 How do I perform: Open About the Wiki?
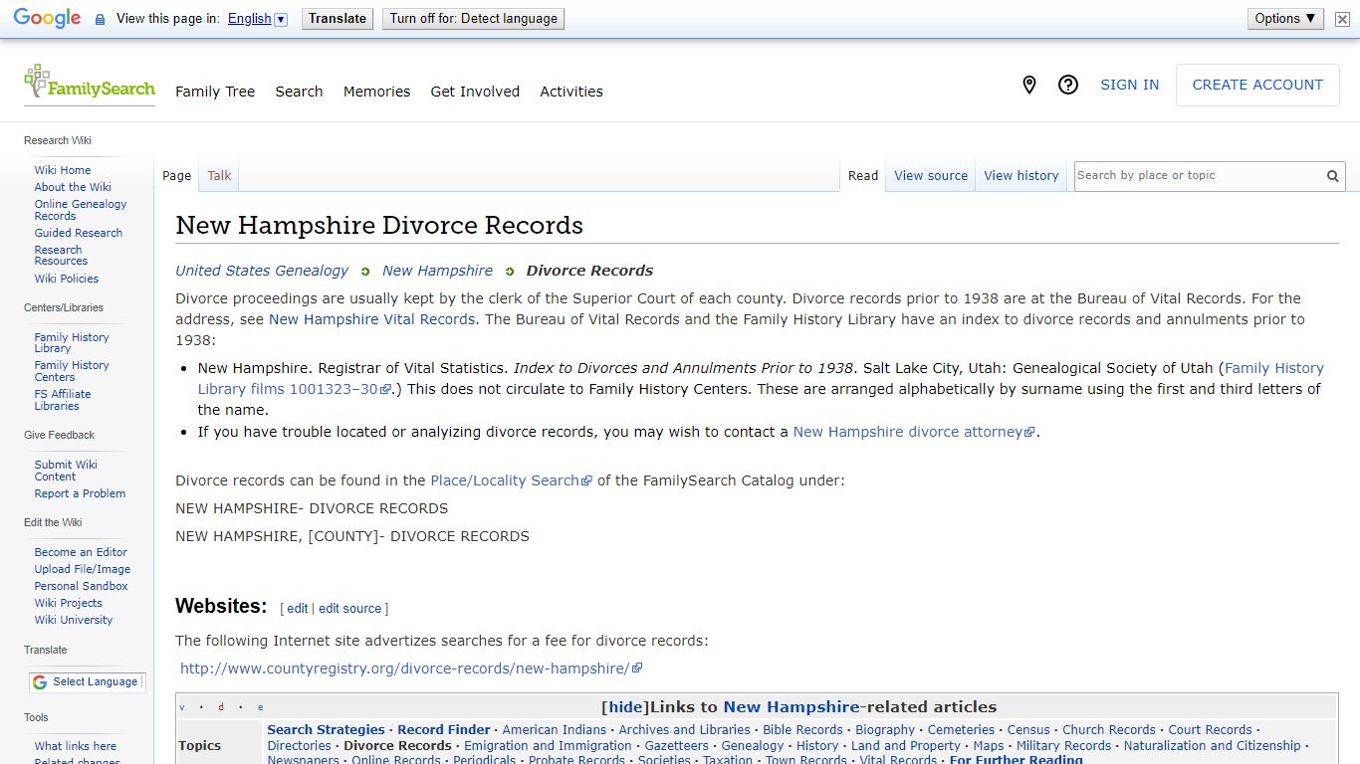coord(73,187)
